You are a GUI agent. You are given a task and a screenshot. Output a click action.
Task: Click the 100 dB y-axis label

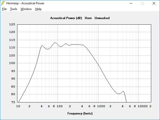(x=12, y=63)
